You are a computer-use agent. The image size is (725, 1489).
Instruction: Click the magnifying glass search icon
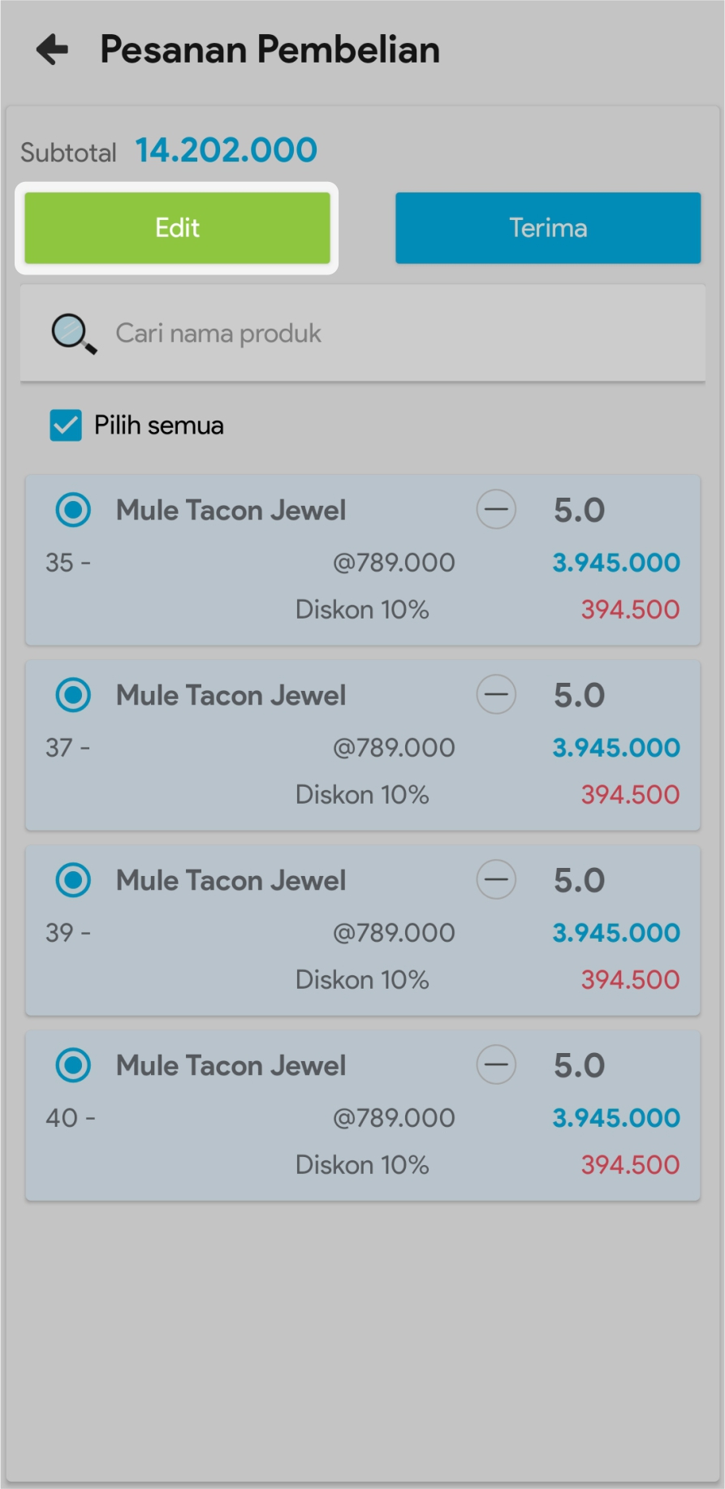pyautogui.click(x=74, y=334)
